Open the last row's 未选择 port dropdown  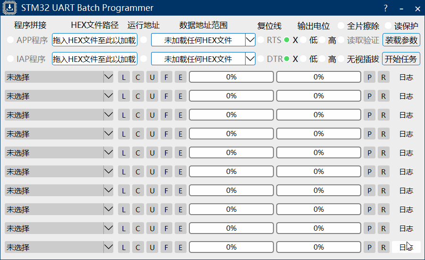59,247
